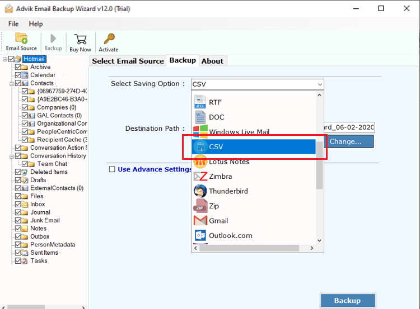Choose the Zimbra icon
Viewport: 420px width, 309px height.
click(200, 177)
